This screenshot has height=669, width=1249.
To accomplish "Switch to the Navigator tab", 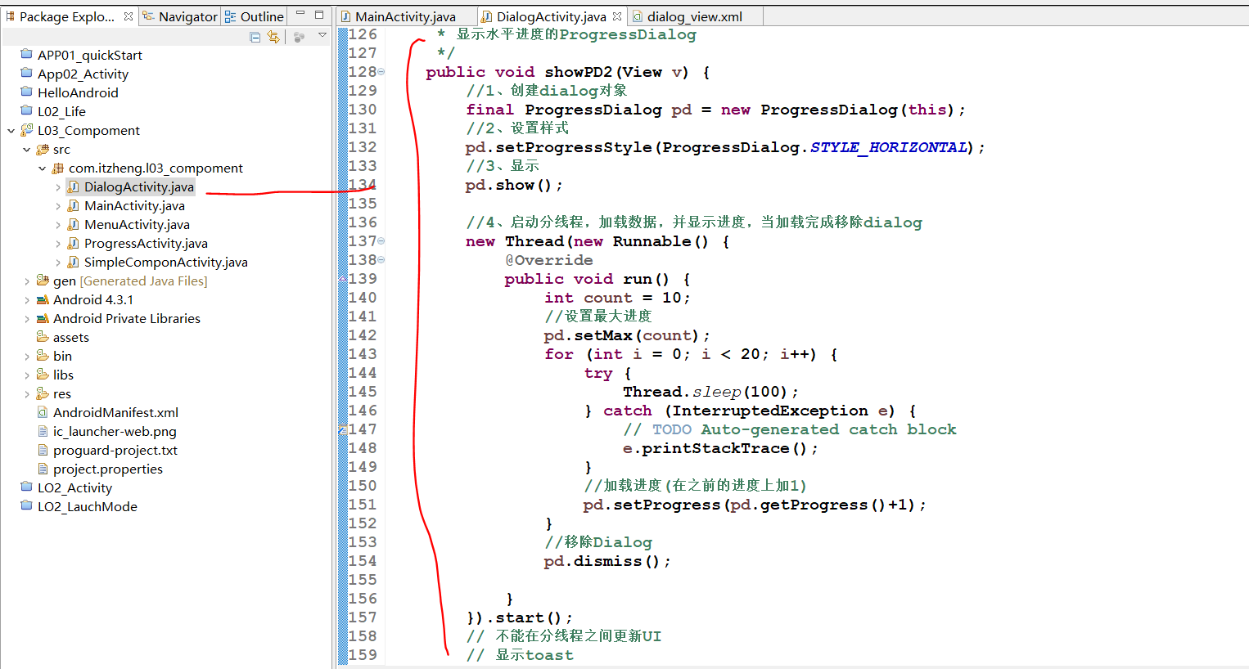I will 180,16.
